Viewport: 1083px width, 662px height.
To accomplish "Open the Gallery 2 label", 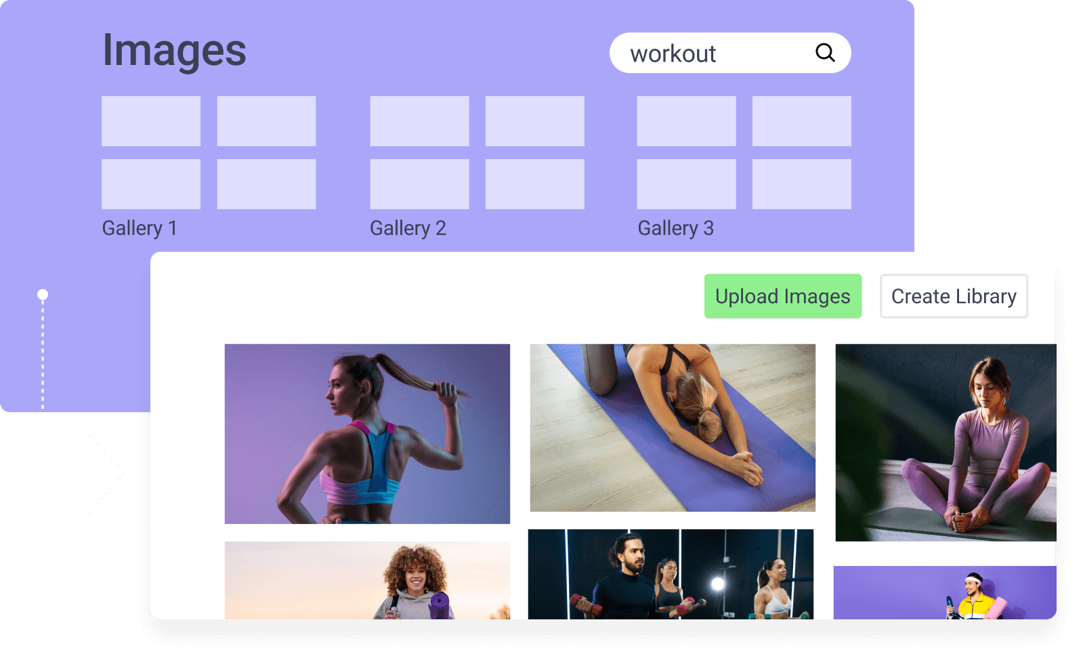I will (x=408, y=228).
